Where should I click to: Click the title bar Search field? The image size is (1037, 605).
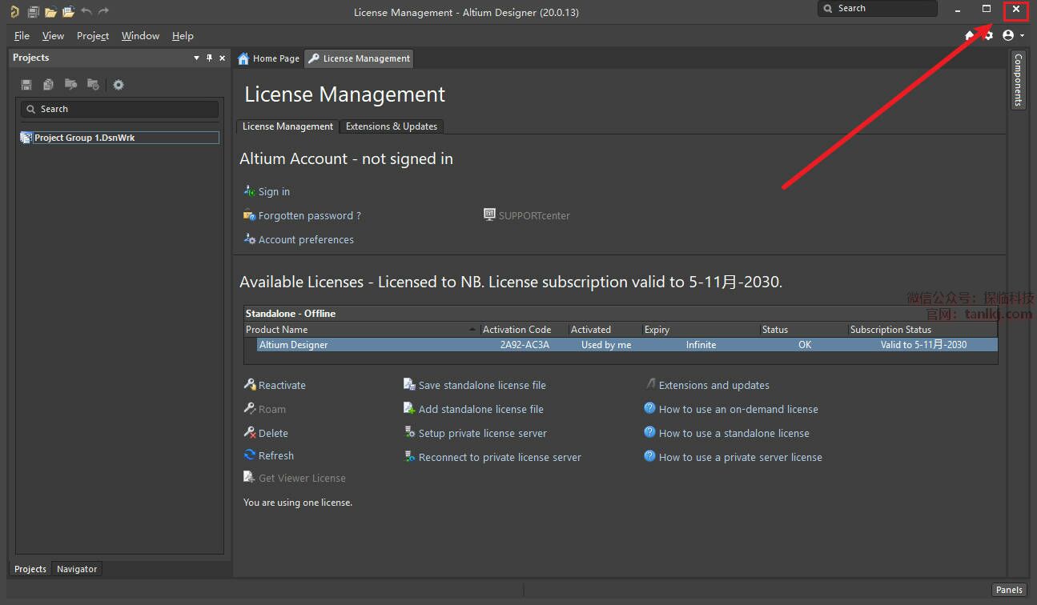(x=877, y=8)
